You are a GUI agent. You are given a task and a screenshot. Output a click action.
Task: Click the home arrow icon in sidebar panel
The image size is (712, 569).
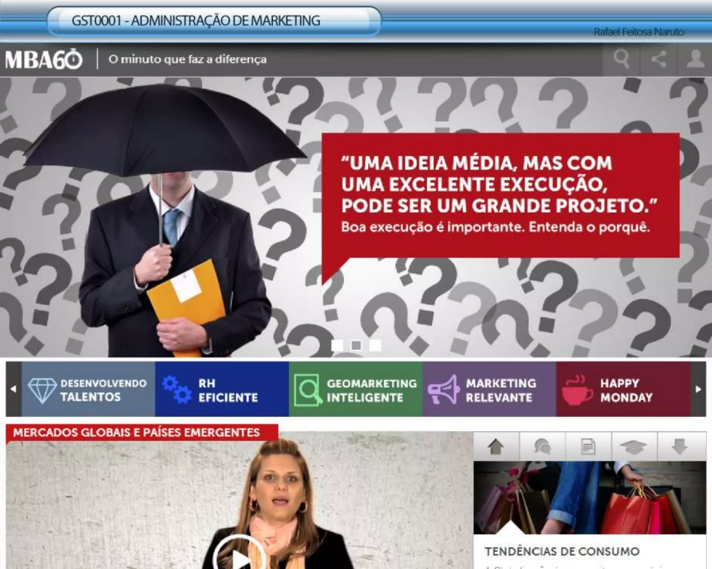pyautogui.click(x=496, y=447)
